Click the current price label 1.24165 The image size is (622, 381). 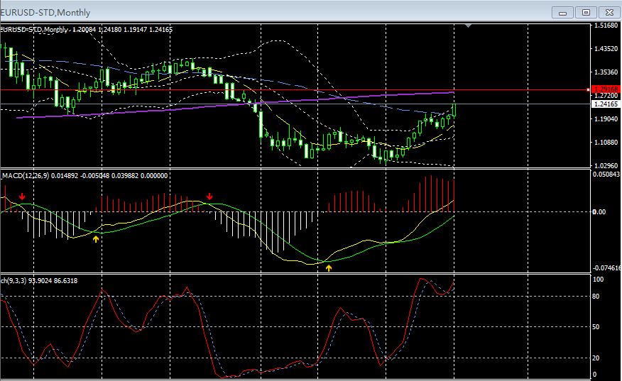pos(606,104)
